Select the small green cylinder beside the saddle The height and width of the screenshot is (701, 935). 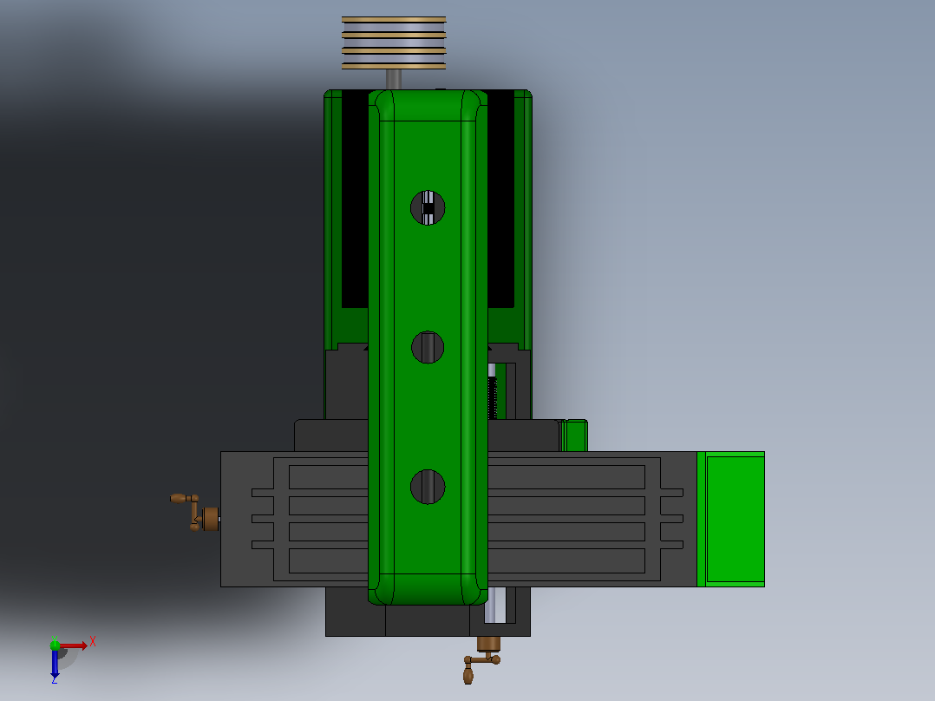573,436
